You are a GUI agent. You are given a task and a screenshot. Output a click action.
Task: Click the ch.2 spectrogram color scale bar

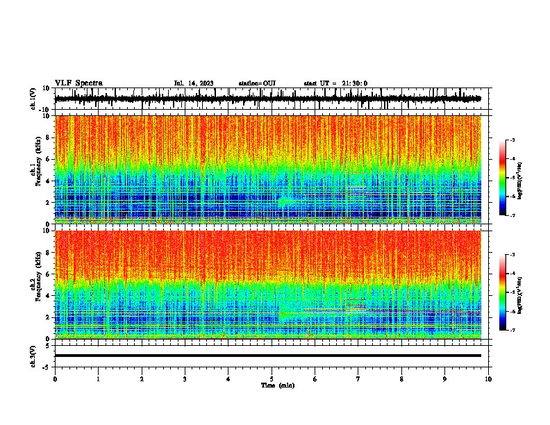point(502,292)
